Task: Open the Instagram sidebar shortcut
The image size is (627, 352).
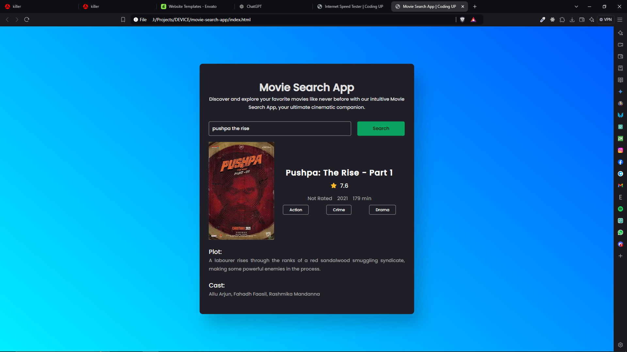Action: (620, 150)
